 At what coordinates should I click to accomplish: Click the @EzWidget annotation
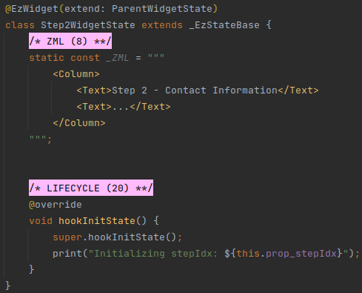32,9
